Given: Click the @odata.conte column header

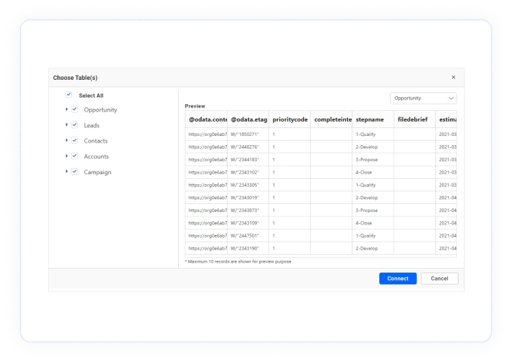Looking at the screenshot, I should click(x=207, y=119).
